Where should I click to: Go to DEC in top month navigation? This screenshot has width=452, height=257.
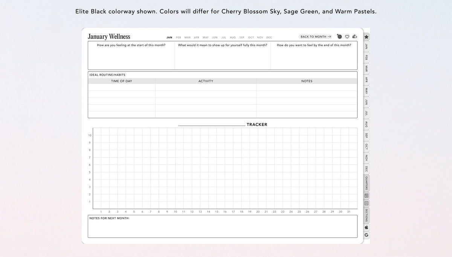click(x=269, y=38)
